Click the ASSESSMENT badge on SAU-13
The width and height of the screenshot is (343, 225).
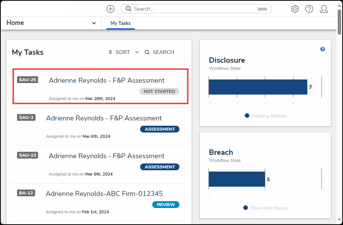coord(159,166)
